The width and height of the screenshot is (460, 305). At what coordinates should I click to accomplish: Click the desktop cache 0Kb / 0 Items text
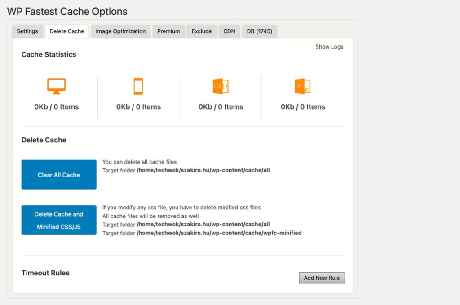(x=56, y=107)
